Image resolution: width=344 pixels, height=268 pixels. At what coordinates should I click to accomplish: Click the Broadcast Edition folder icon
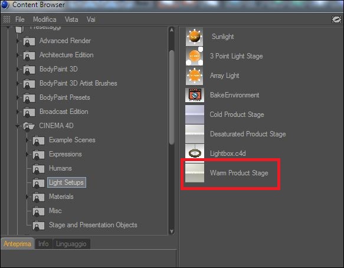click(x=29, y=112)
